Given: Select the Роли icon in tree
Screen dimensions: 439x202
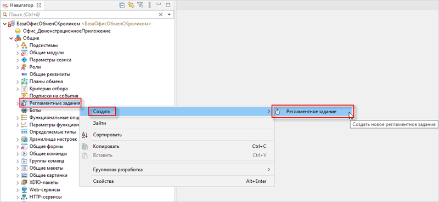Looking at the screenshot, I should point(24,67).
